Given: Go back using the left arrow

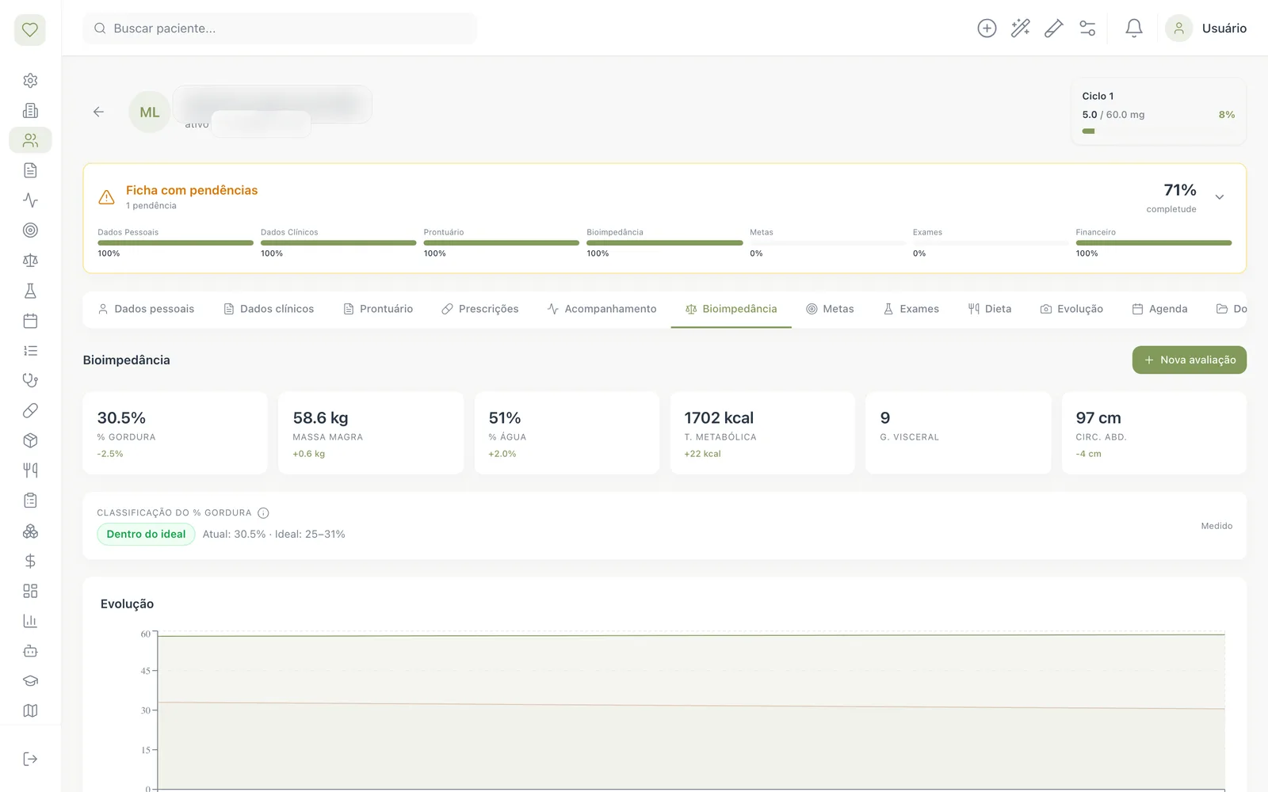Looking at the screenshot, I should (98, 112).
